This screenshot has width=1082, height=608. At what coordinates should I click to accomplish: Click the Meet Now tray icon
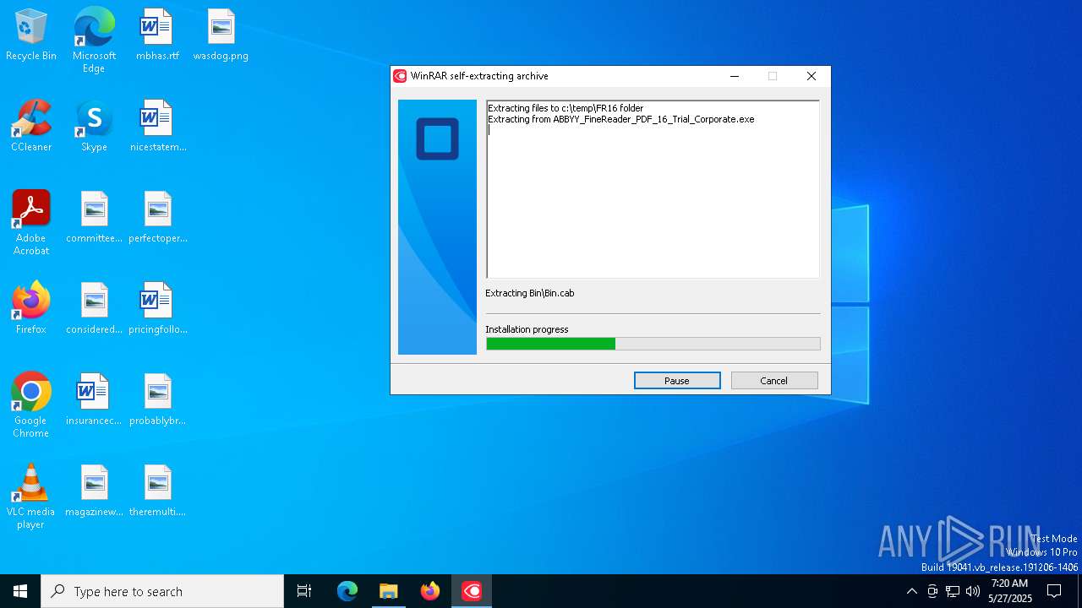click(932, 591)
